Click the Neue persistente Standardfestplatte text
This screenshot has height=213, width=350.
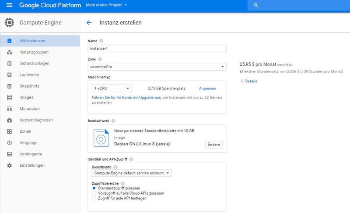point(154,131)
